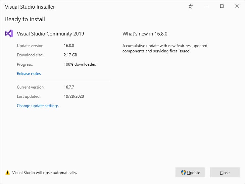This screenshot has width=245, height=184.
Task: Open the Release notes link
Action: [x=29, y=74]
